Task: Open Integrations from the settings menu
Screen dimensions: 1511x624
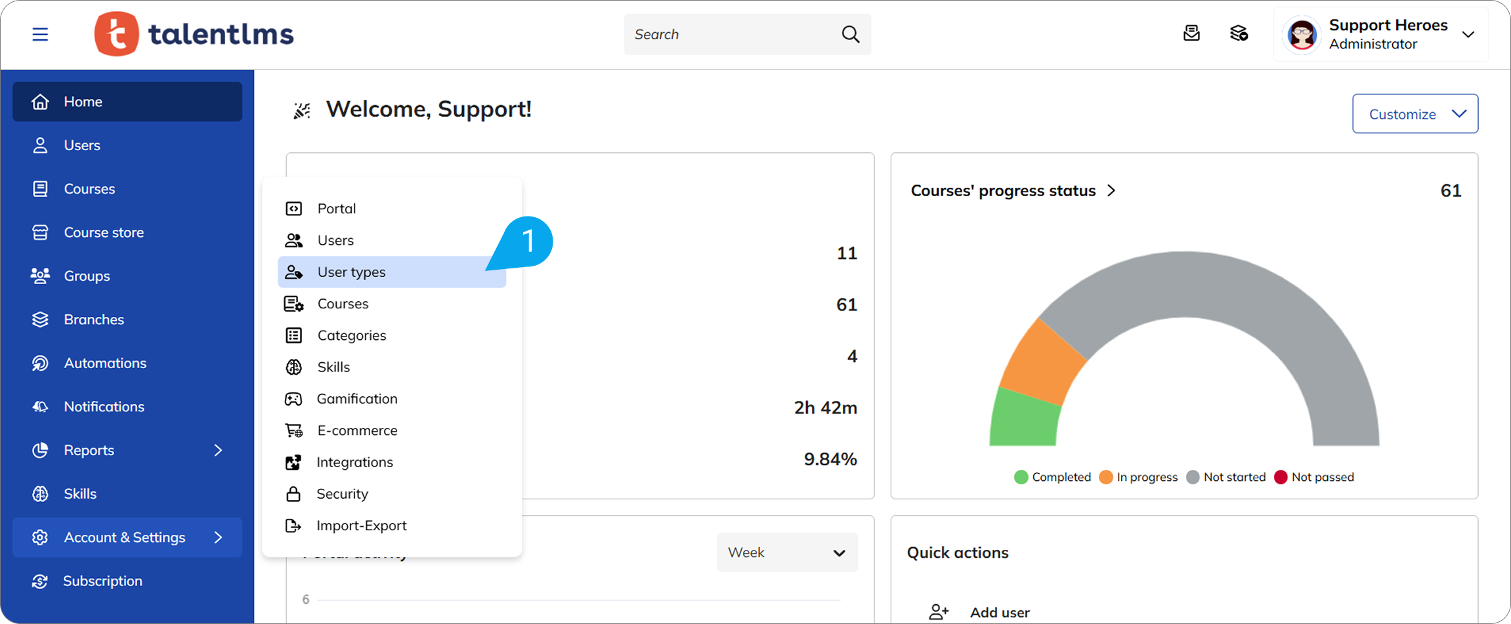Action: (x=354, y=463)
